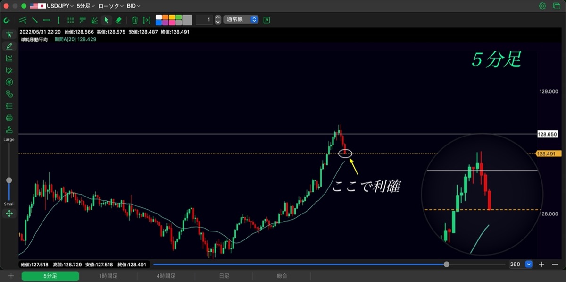The width and height of the screenshot is (566, 282).
Task: Click the yen circle sidebar icon
Action: tap(9, 82)
